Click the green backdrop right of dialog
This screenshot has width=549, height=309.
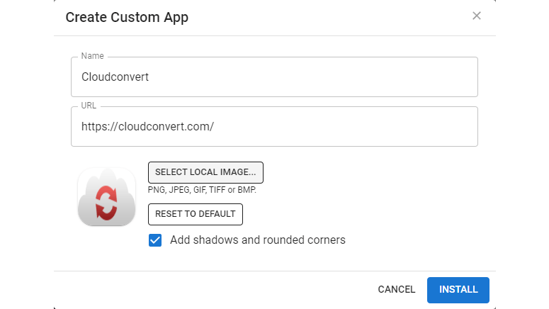coord(522,154)
